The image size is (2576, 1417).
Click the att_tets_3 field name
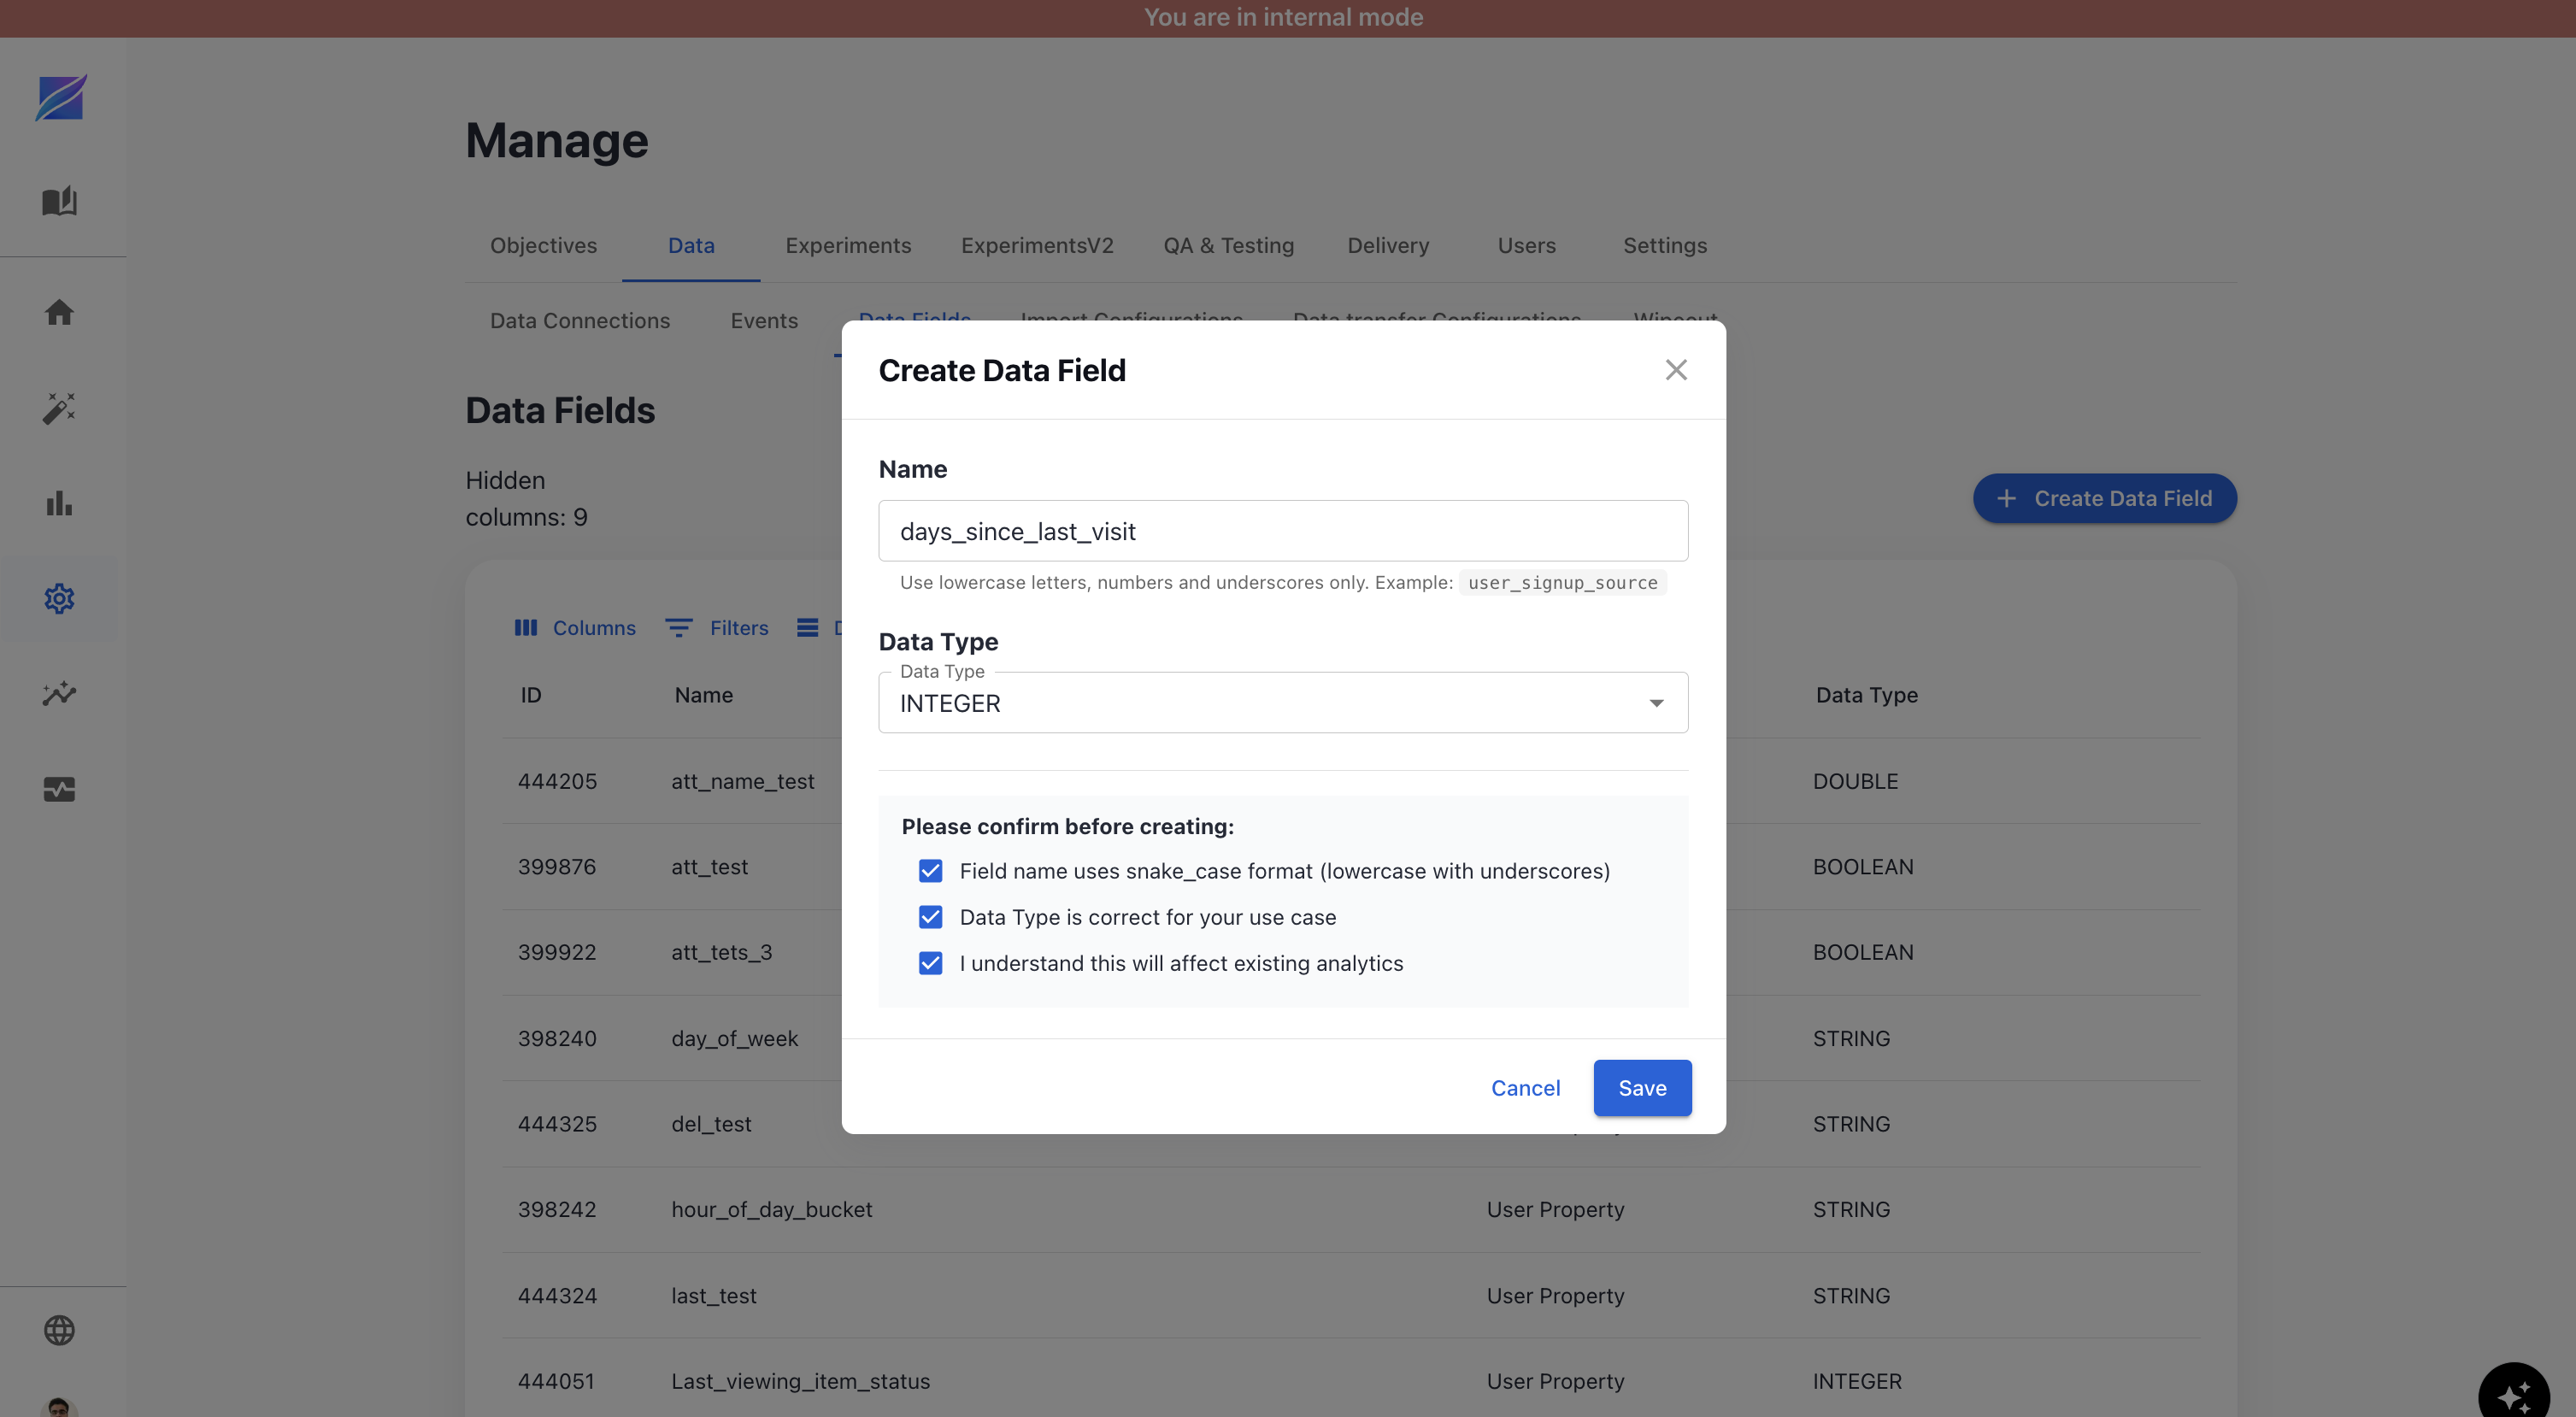721,952
